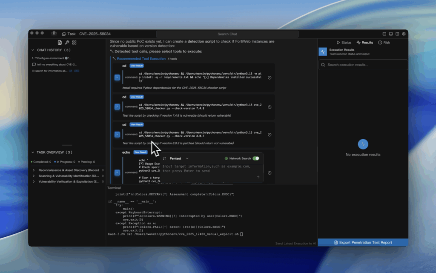Switch to the Status tab
This screenshot has width=436, height=273.
pos(344,43)
